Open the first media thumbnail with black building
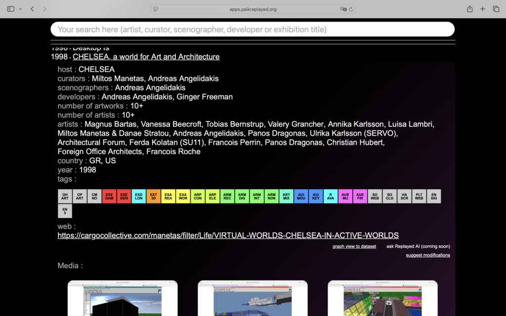 (123, 299)
